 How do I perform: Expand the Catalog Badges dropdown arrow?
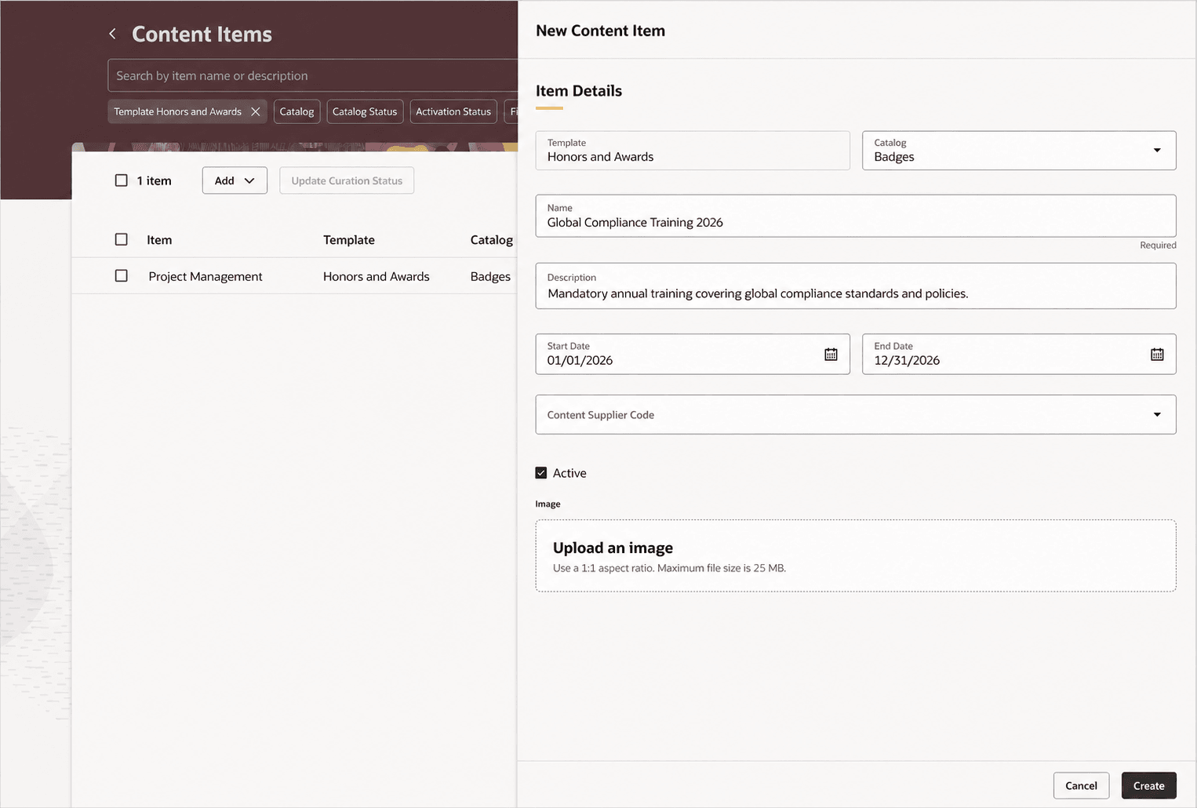point(1157,150)
